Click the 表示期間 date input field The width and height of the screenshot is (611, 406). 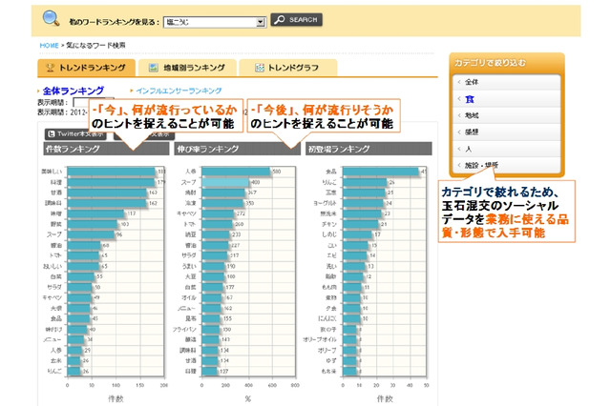(81, 102)
